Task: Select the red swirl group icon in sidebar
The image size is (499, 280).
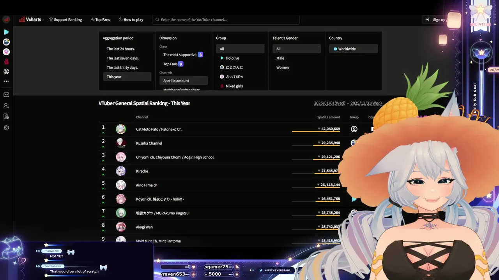Action: (x=6, y=61)
